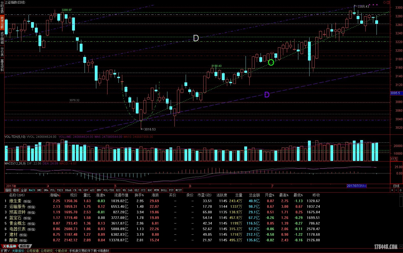Select the MTM indicator tab
Viewport: 403px width, 253px height.
click(156, 190)
